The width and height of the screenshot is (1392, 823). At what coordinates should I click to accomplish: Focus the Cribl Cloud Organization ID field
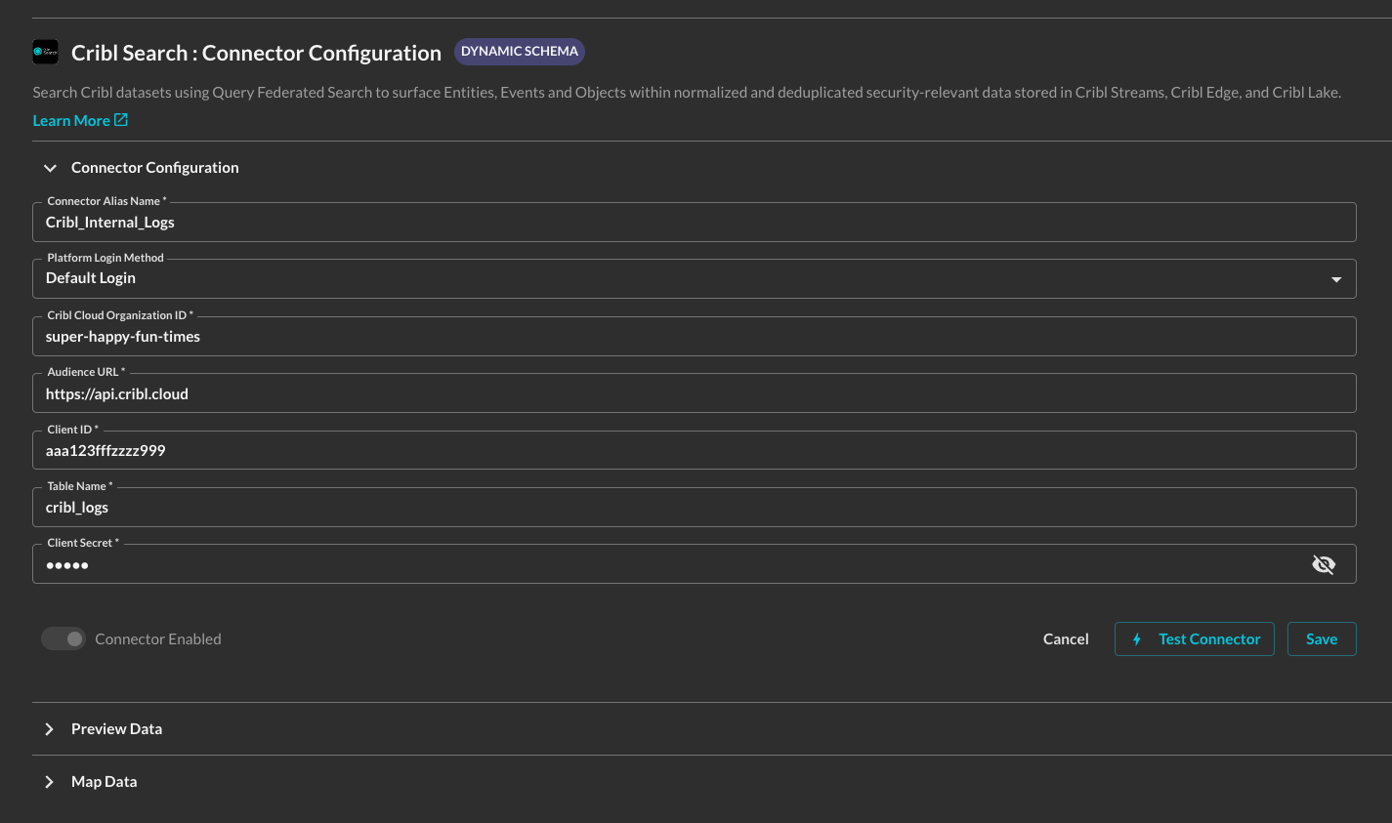[694, 336]
